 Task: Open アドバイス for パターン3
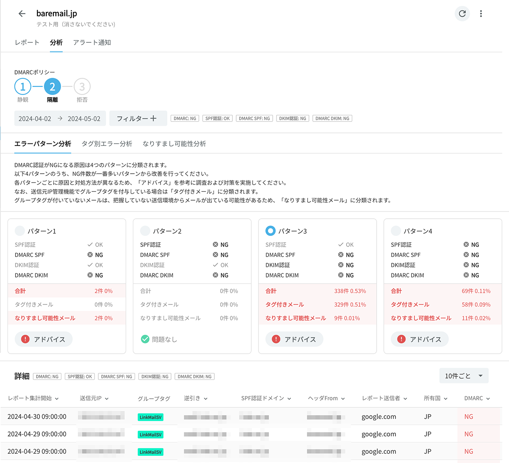[294, 339]
